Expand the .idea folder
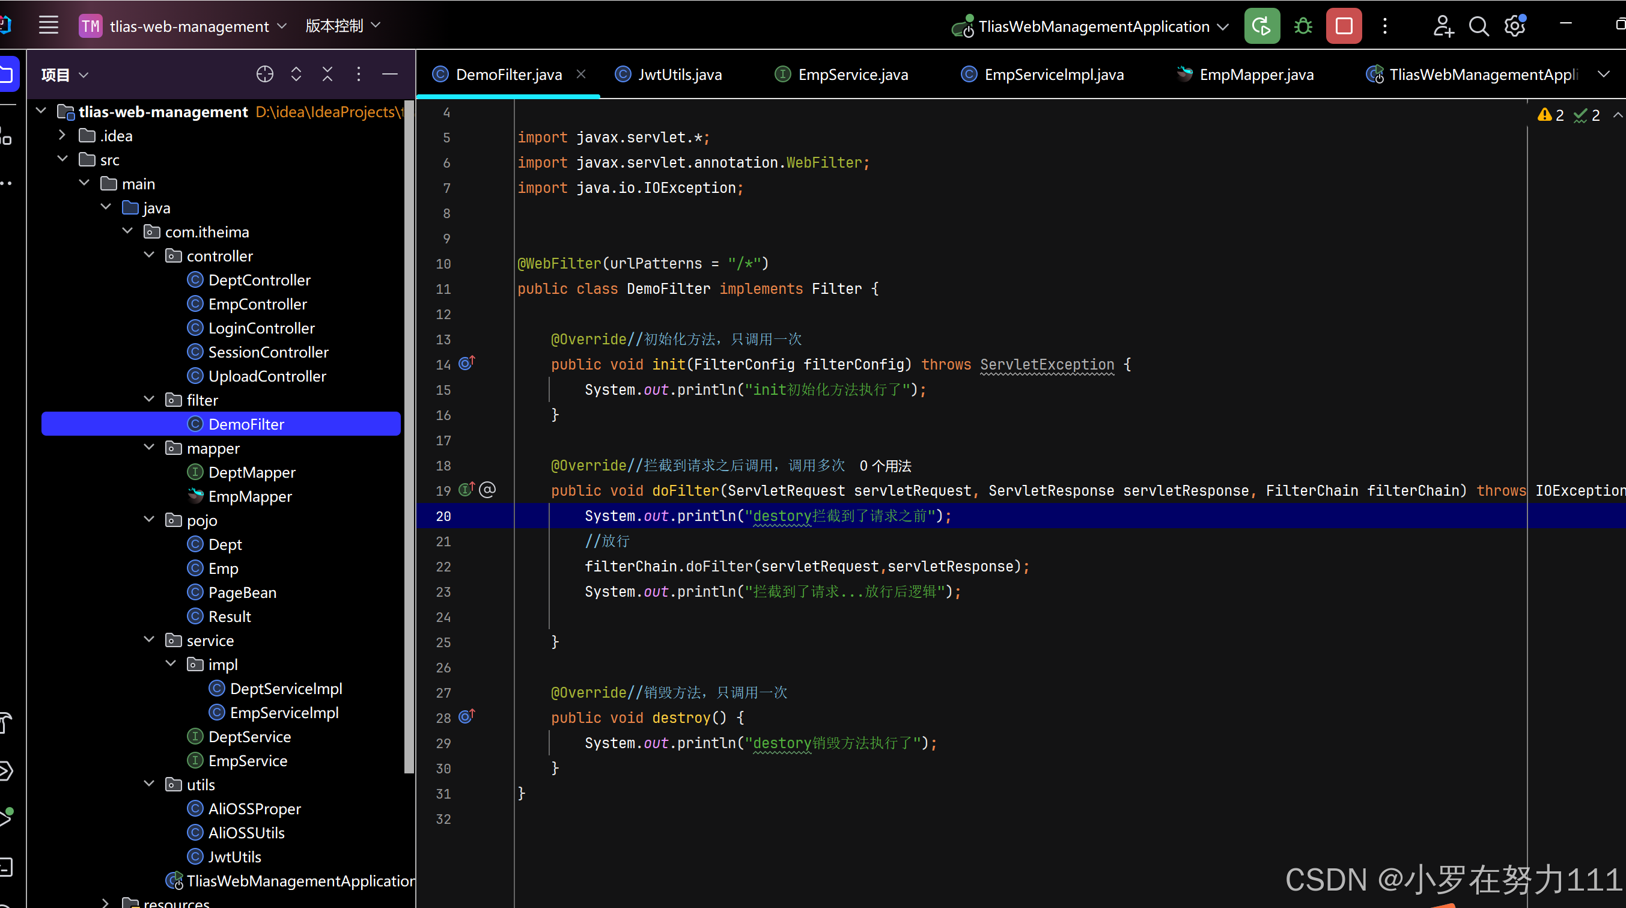This screenshot has width=1626, height=908. tap(62, 135)
